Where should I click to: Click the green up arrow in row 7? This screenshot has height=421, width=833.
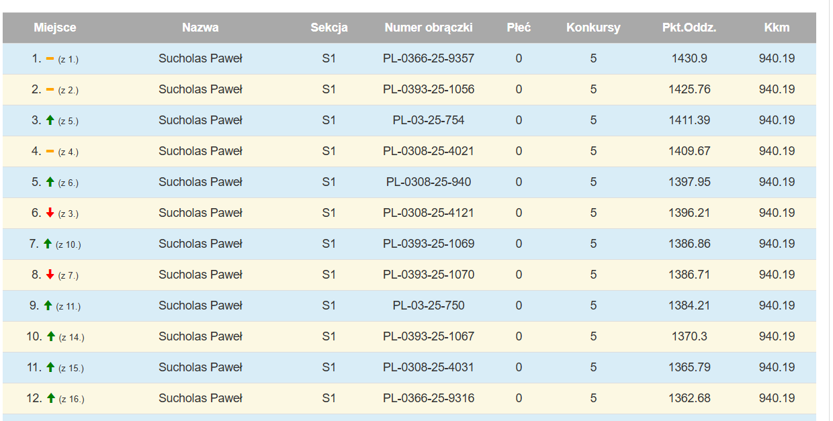47,244
